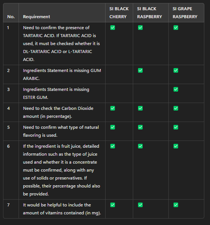Image resolution: width=210 pixels, height=225 pixels.
Task: Click the No. column header
Action: pyautogui.click(x=11, y=17)
